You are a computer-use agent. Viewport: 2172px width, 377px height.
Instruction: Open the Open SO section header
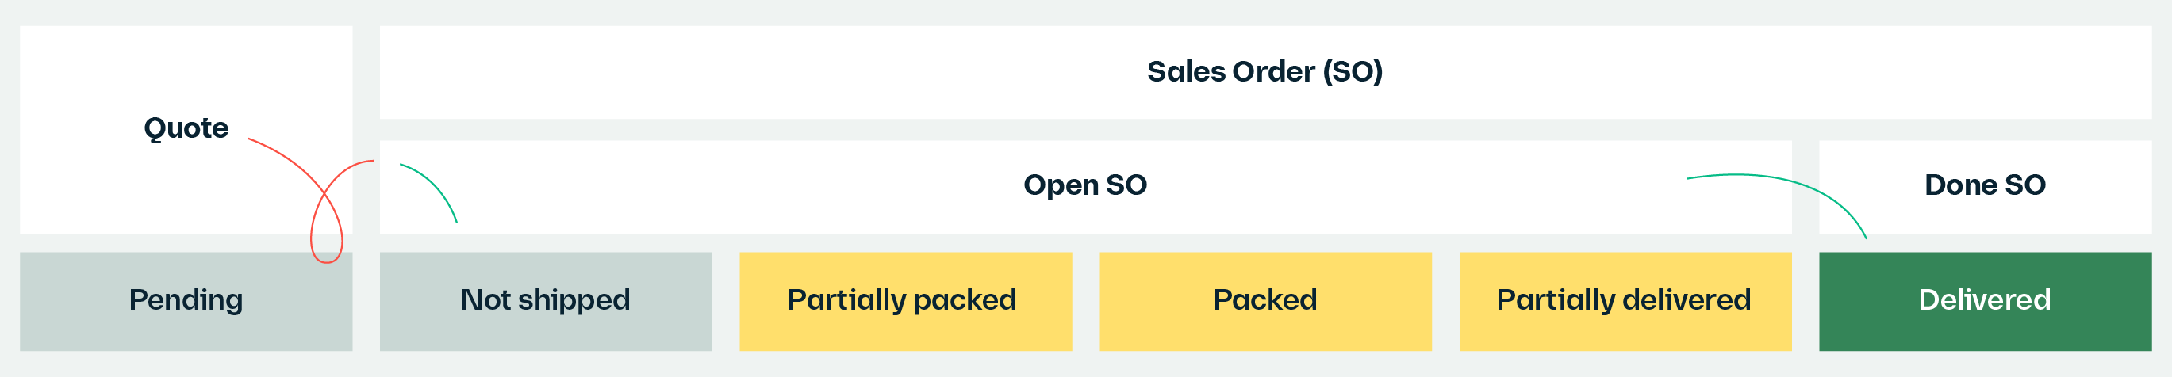click(x=1085, y=187)
